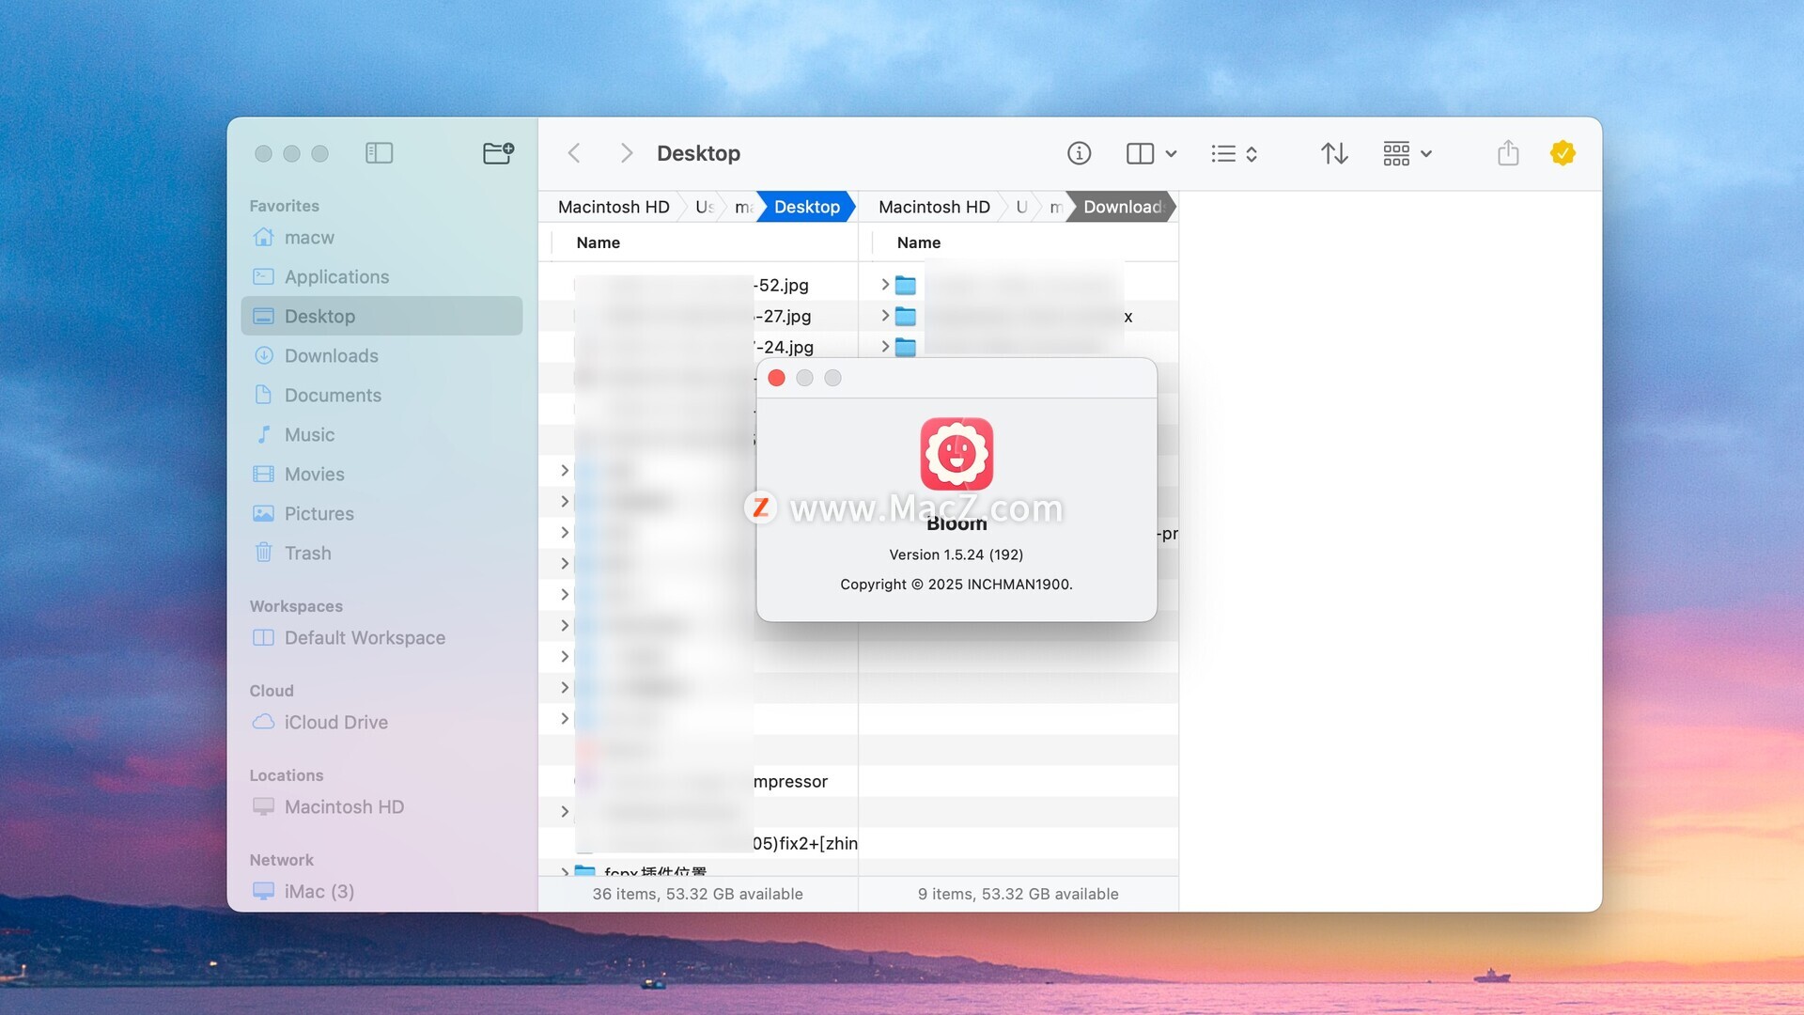Select Default Workspace in sidebar
Image resolution: width=1804 pixels, height=1015 pixels.
coord(365,638)
